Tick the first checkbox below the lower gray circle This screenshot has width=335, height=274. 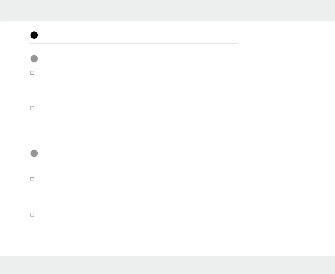[x=32, y=179]
